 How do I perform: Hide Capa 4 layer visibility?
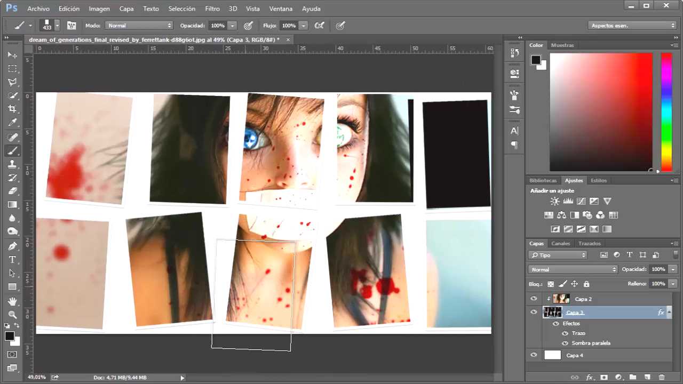tap(534, 355)
